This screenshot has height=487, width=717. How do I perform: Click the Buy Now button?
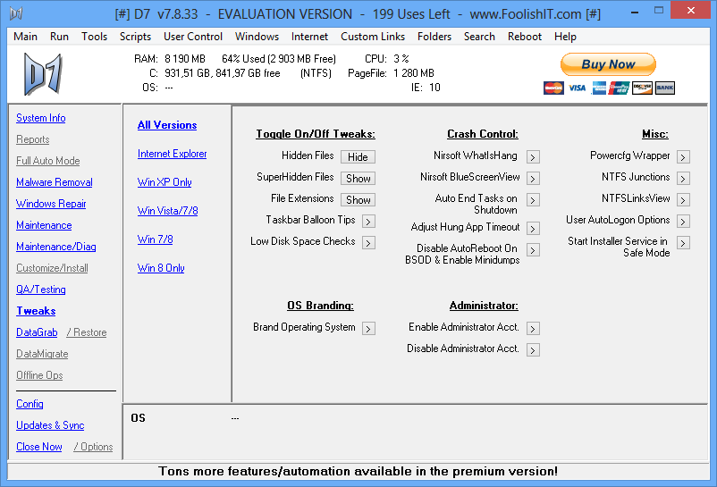coord(608,64)
